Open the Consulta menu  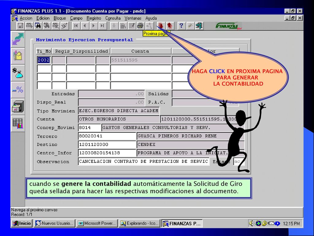click(113, 18)
